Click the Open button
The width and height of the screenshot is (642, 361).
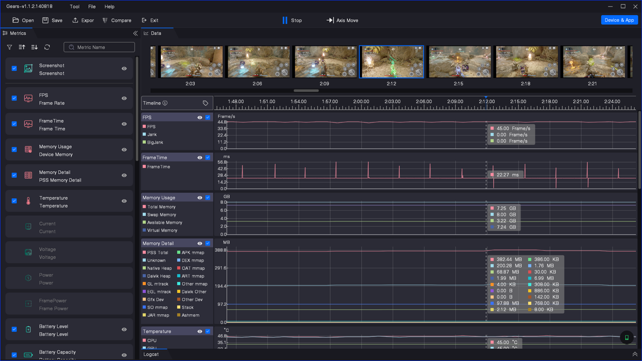coord(23,20)
